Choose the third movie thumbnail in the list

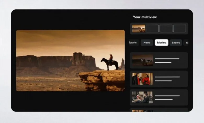click(x=143, y=97)
